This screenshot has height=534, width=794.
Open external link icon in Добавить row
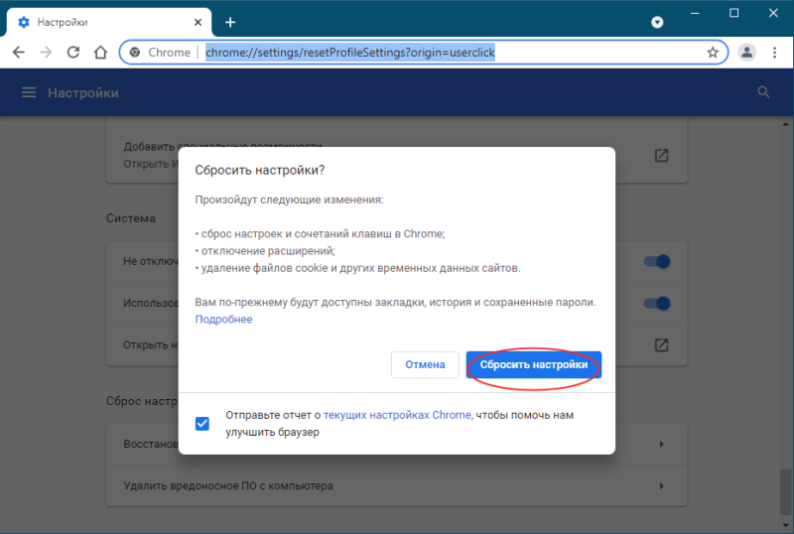coord(661,156)
